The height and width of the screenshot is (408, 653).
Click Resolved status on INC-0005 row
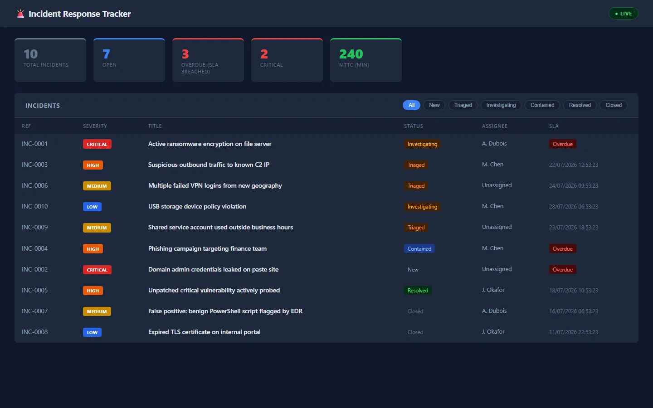(x=418, y=291)
